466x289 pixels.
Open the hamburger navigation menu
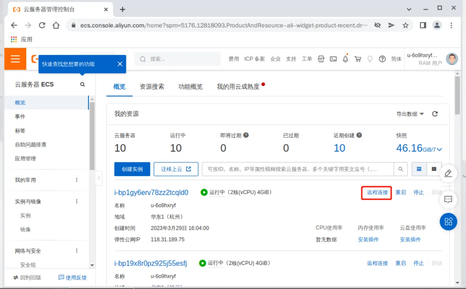[x=15, y=59]
